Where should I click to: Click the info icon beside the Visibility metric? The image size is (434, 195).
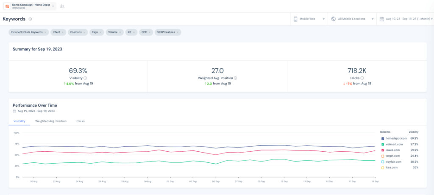pos(85,78)
